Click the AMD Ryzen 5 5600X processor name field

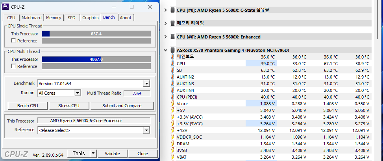[94, 121]
